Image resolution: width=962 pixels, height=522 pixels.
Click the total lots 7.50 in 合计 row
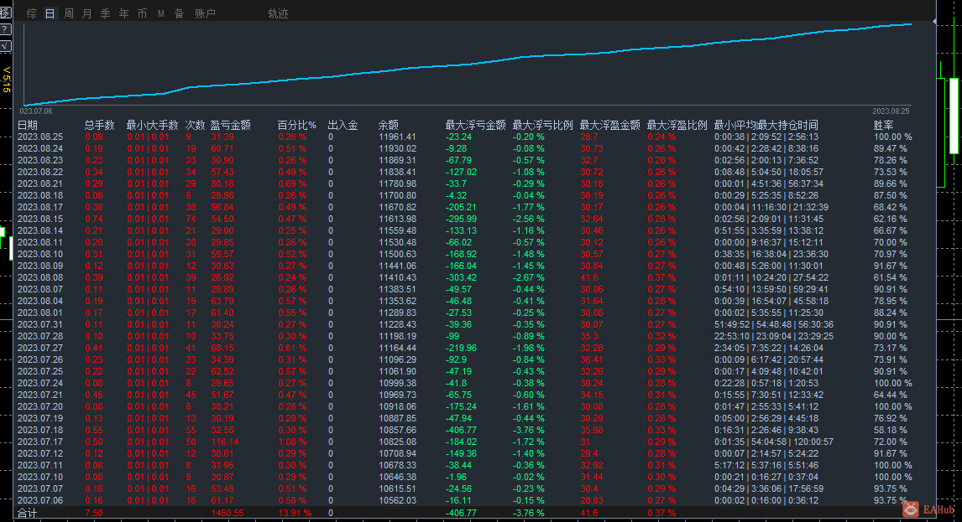click(94, 513)
